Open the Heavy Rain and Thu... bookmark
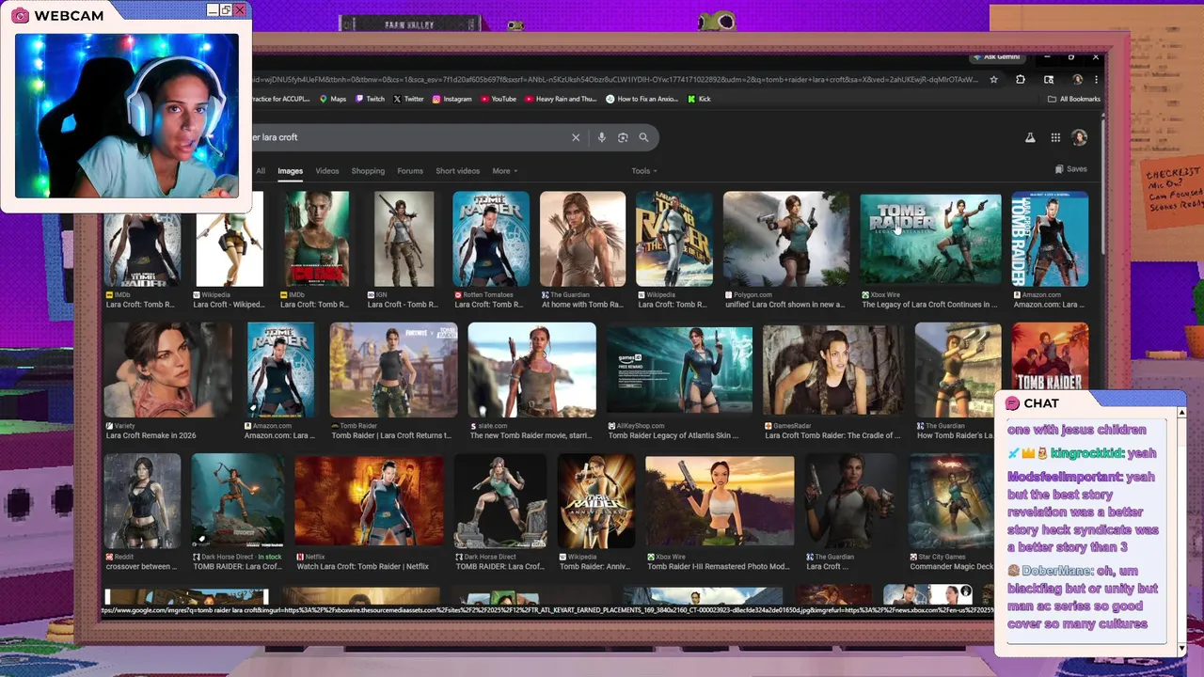 pyautogui.click(x=562, y=99)
